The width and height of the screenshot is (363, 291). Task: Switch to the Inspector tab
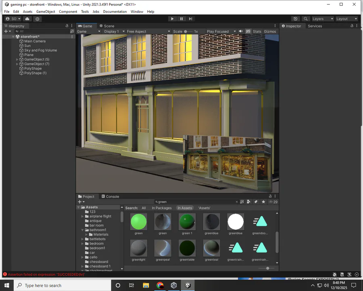click(291, 26)
